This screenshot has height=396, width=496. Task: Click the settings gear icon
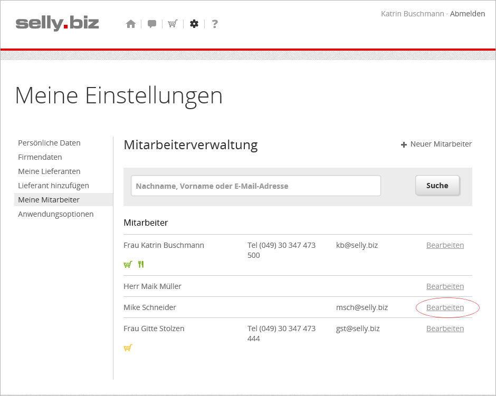click(x=194, y=24)
